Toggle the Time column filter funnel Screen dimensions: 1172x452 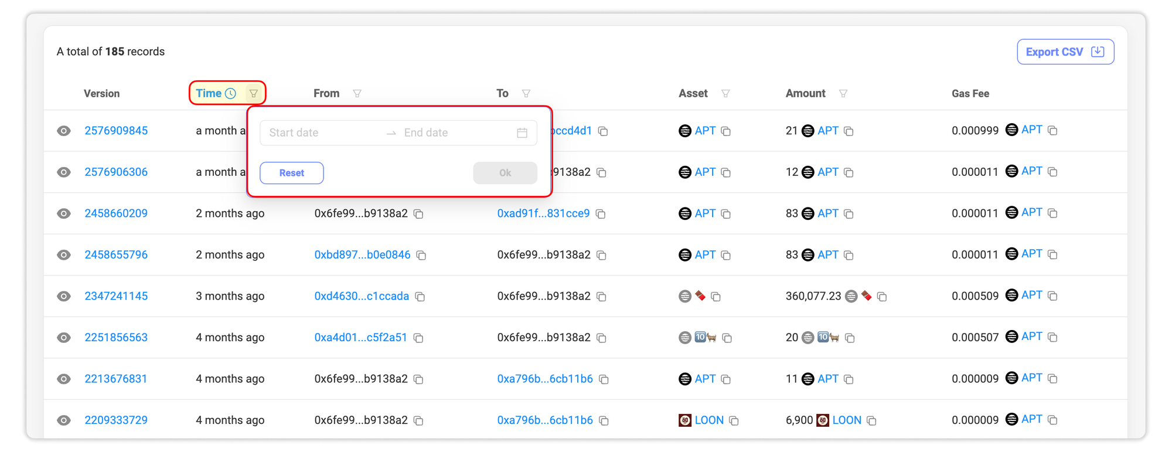(x=254, y=94)
